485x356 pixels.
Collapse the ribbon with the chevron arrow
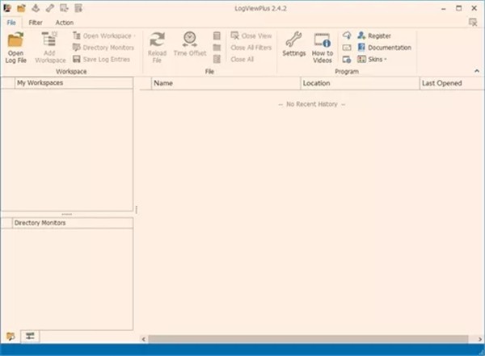pyautogui.click(x=477, y=71)
